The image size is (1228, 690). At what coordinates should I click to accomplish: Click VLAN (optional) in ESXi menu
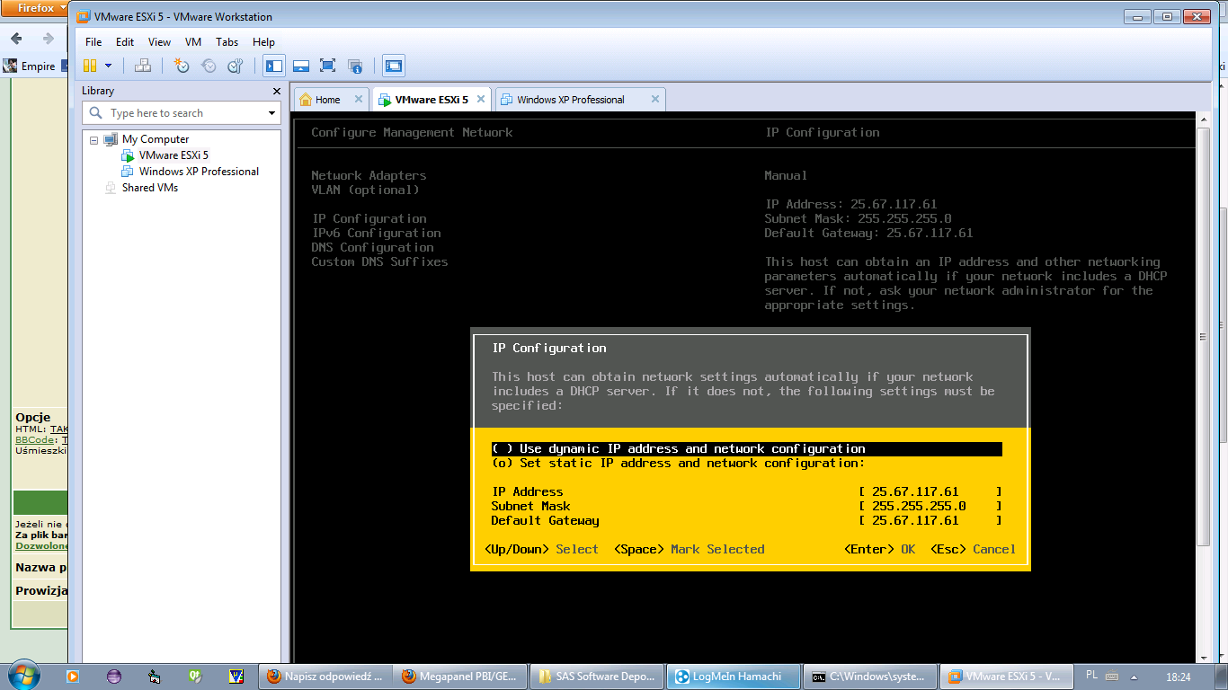(x=365, y=190)
